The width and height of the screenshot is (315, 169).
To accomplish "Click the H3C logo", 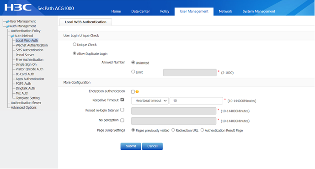I will click(x=18, y=8).
